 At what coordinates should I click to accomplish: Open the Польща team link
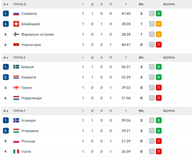(28, 141)
